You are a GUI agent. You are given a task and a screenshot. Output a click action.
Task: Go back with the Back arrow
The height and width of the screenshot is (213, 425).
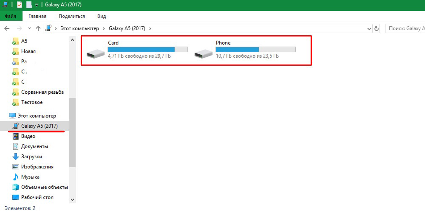(x=7, y=28)
